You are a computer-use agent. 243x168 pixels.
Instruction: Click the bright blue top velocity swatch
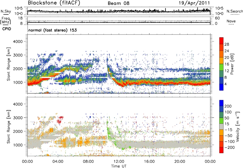click(x=221, y=103)
